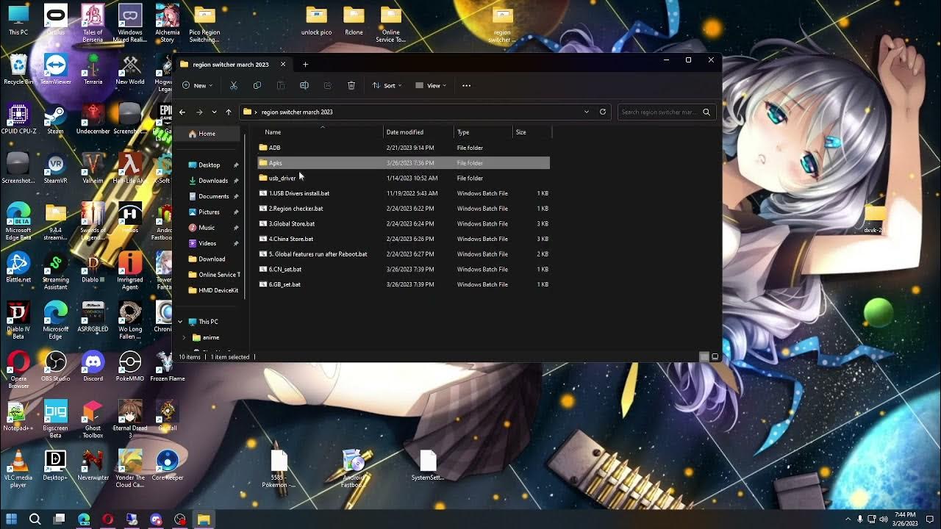
Task: Close the region switcher march 2023 tab
Action: pos(283,64)
